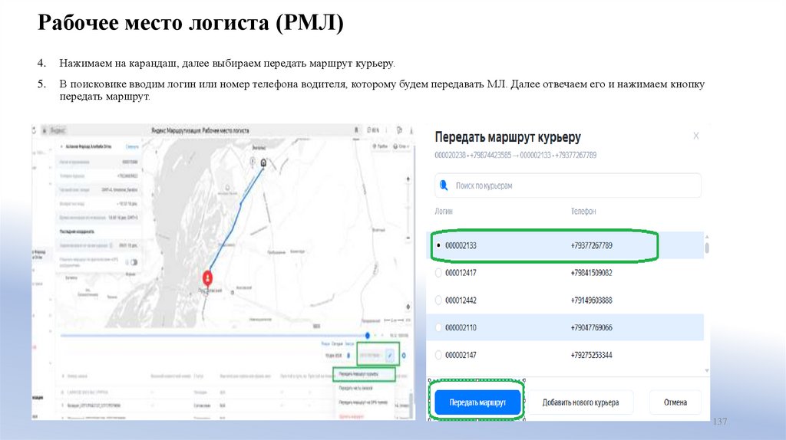Click the page number 137
The width and height of the screenshot is (786, 440).
point(720,422)
